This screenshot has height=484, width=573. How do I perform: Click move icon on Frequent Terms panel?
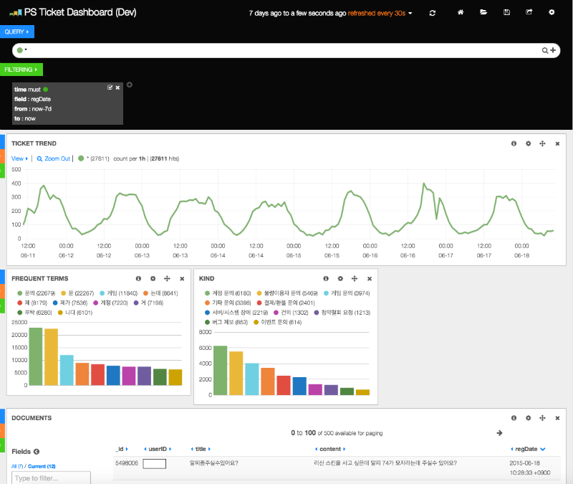pyautogui.click(x=167, y=278)
